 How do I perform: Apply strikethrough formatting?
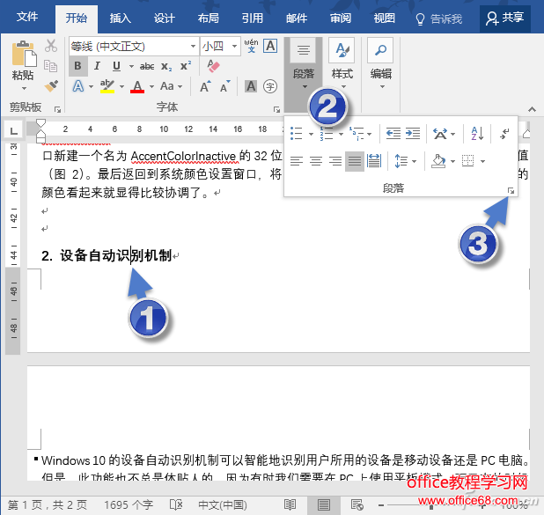click(146, 66)
